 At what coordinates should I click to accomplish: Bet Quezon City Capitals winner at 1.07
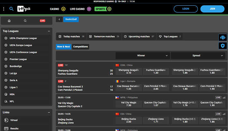[156, 104]
